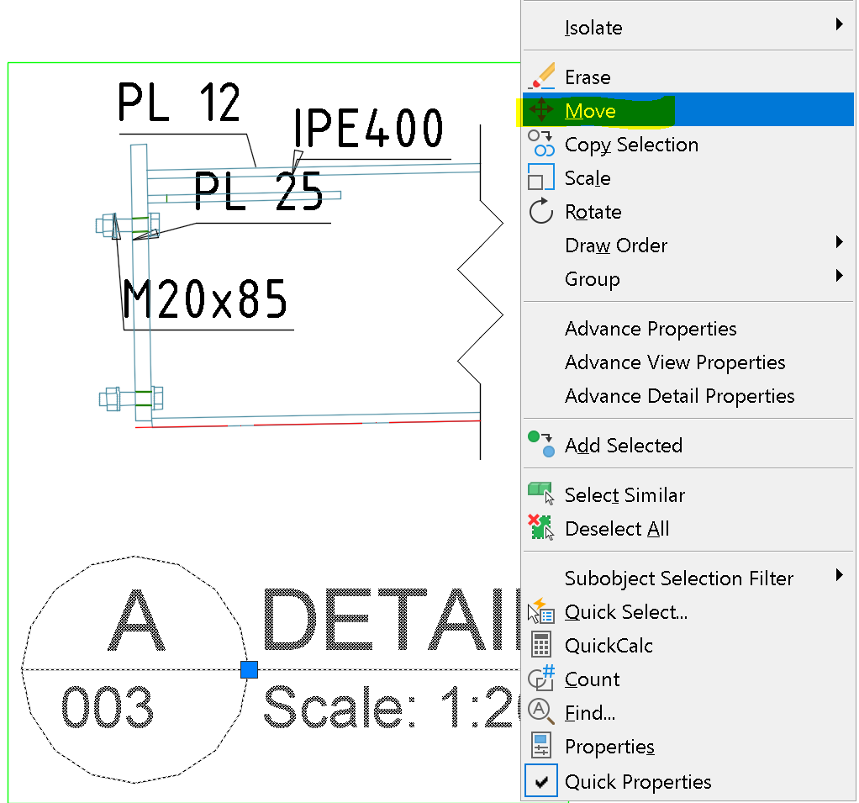Select the Select Similar icon
The image size is (859, 803).
(x=542, y=494)
